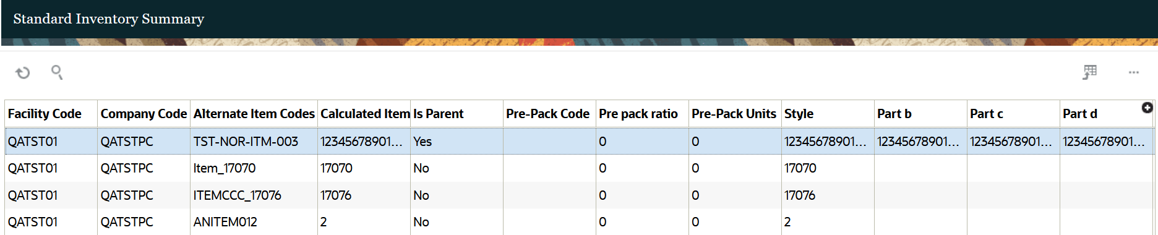Click the table export icon
Screen dimensions: 1158x235
(x=1090, y=72)
